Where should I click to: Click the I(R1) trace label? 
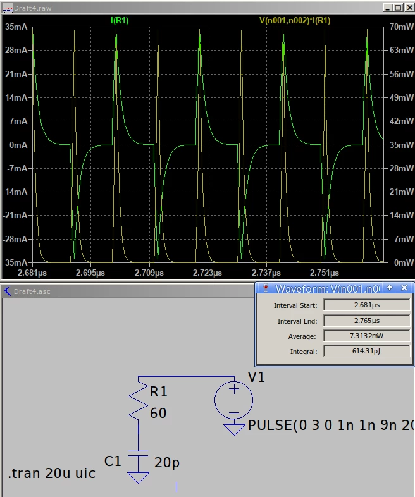(120, 21)
